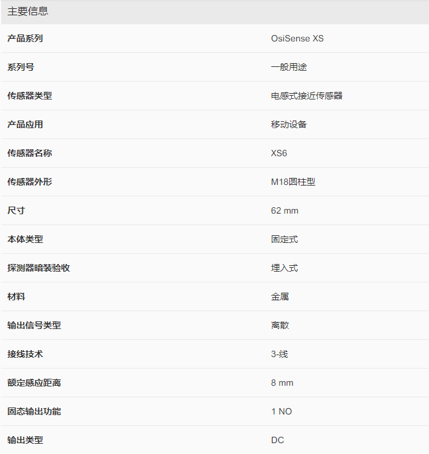Screen dimensions: 429x454
Task: Select the OsiSense XS value
Action: click(297, 38)
